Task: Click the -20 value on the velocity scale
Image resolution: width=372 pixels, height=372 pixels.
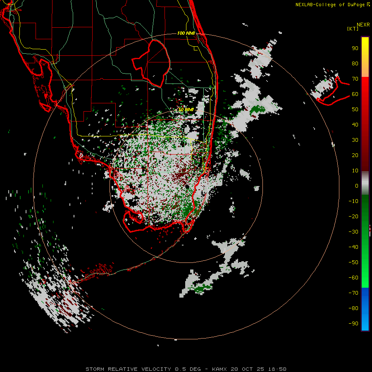Action: [353, 216]
